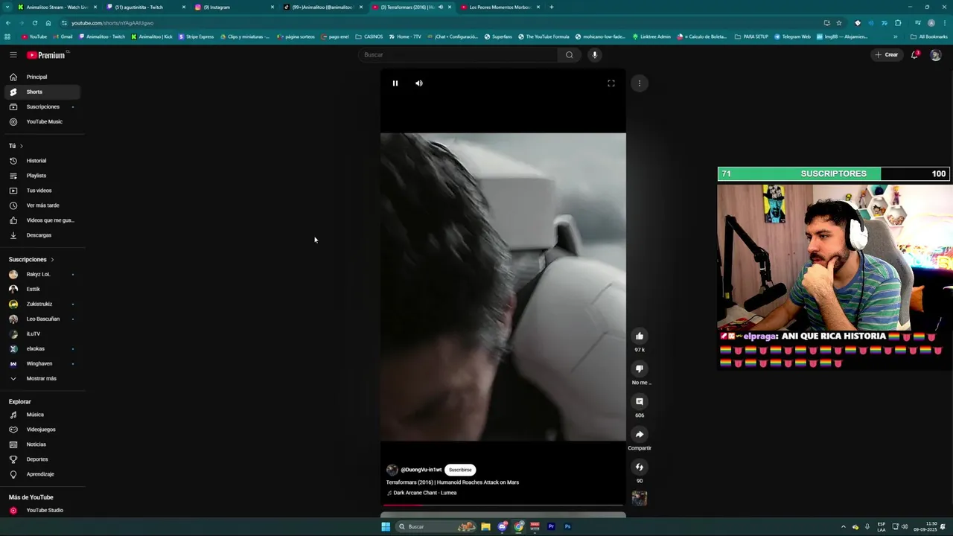
Task: Open the All Bookmarks folder
Action: [x=929, y=36]
